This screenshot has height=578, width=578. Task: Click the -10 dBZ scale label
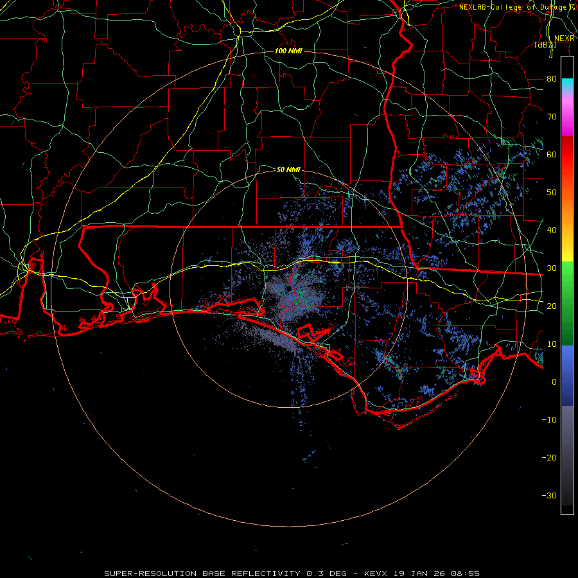tap(549, 419)
